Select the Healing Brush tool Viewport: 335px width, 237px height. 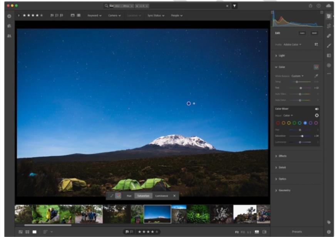click(329, 36)
